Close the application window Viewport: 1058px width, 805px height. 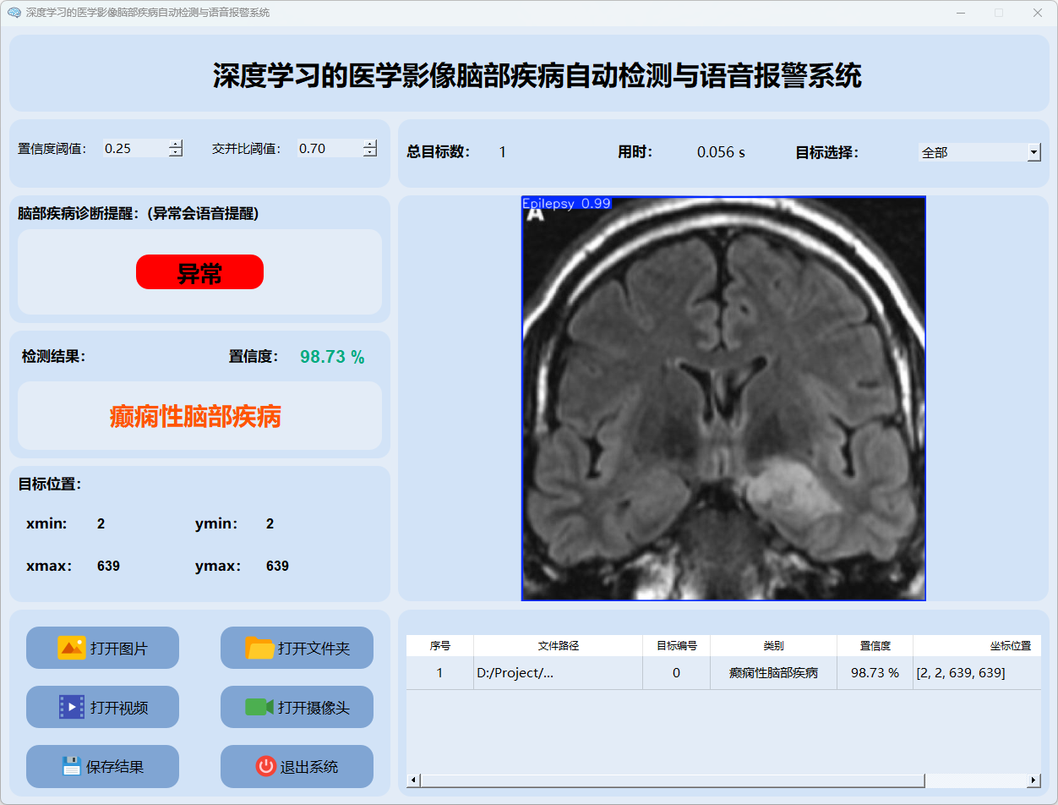pyautogui.click(x=1037, y=13)
